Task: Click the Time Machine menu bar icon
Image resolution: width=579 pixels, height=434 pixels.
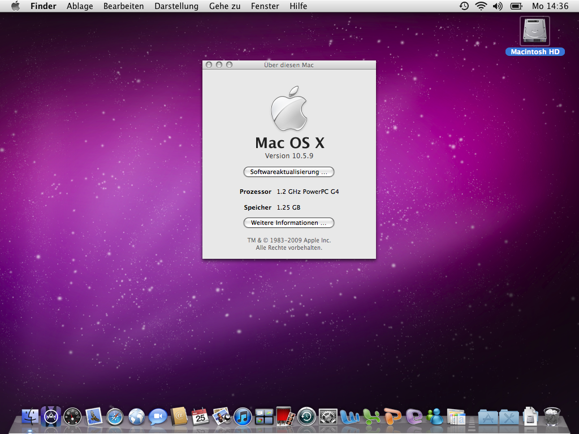Action: (464, 6)
